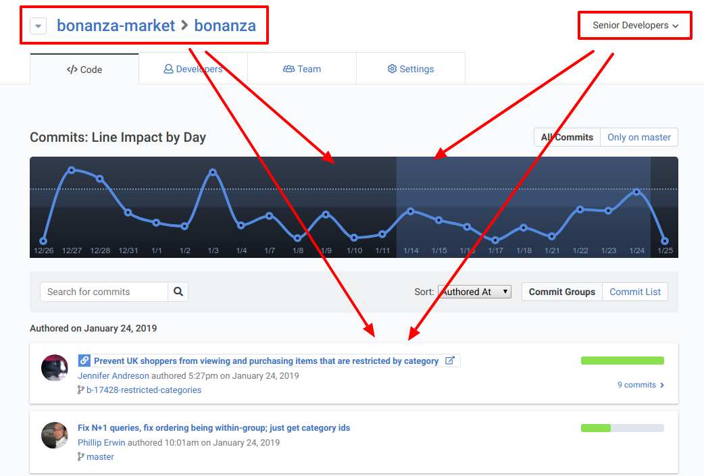Image resolution: width=704 pixels, height=476 pixels.
Task: Click the external link icon beside commit title
Action: (x=450, y=361)
